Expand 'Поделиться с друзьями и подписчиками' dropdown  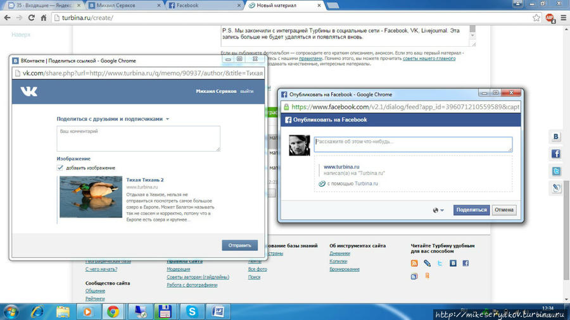pos(113,119)
